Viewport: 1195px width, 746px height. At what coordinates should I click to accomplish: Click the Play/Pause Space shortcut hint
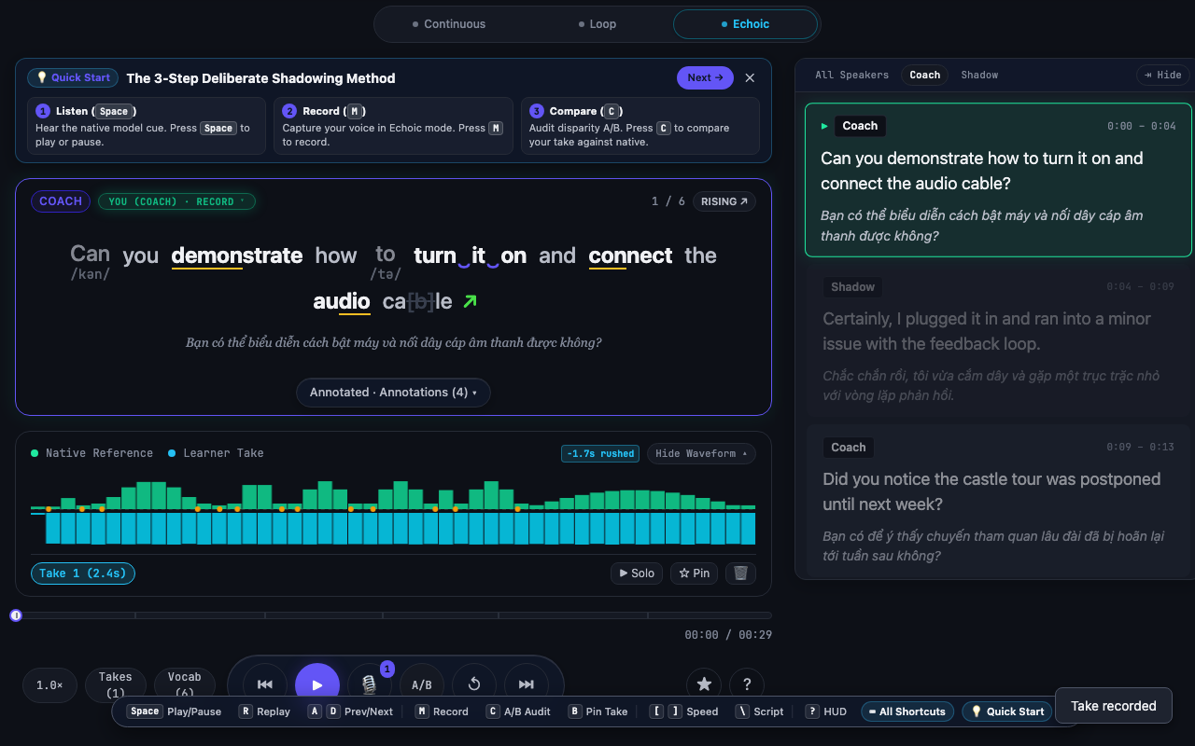click(x=174, y=711)
